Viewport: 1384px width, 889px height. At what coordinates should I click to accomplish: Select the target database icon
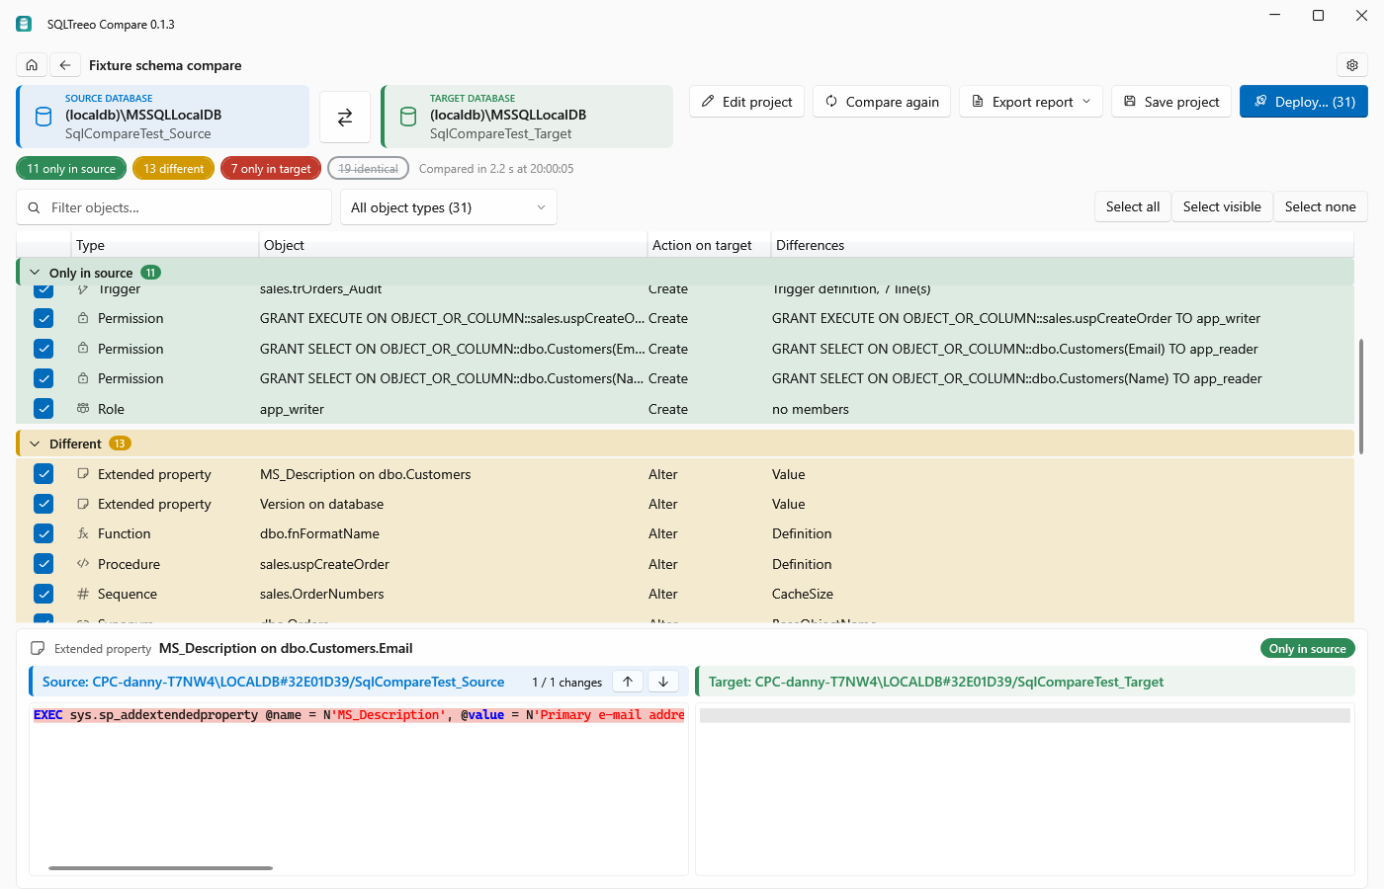(408, 117)
